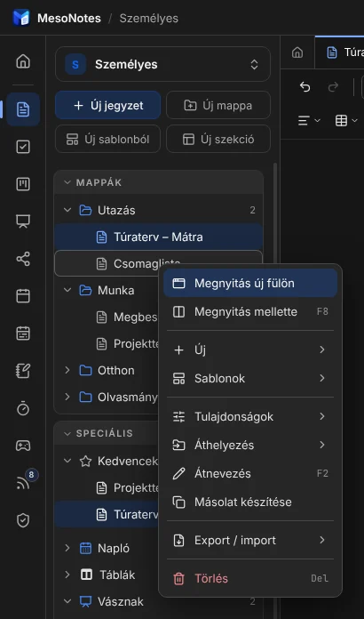This screenshot has height=619, width=364.
Task: Collapse the Kedvencek group chevron
Action: pos(67,461)
